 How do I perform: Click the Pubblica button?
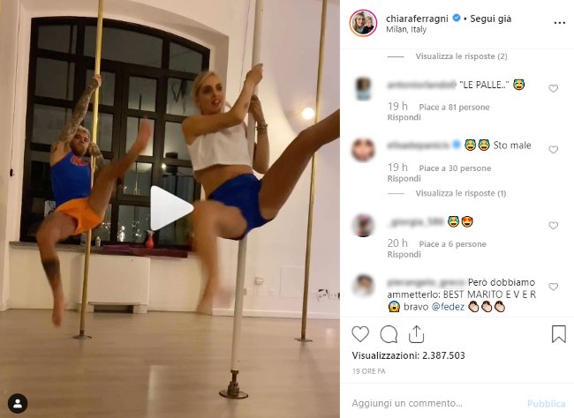point(546,403)
